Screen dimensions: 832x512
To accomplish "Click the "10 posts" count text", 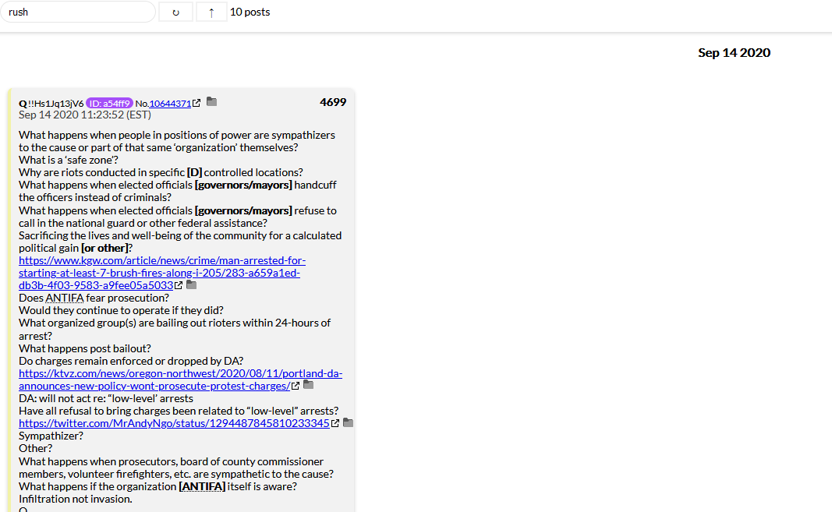I will pos(250,12).
